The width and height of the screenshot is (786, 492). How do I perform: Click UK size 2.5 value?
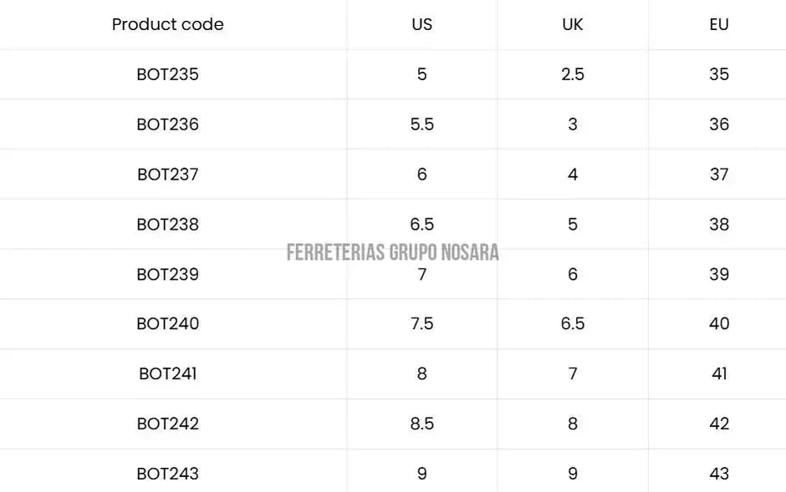(573, 74)
